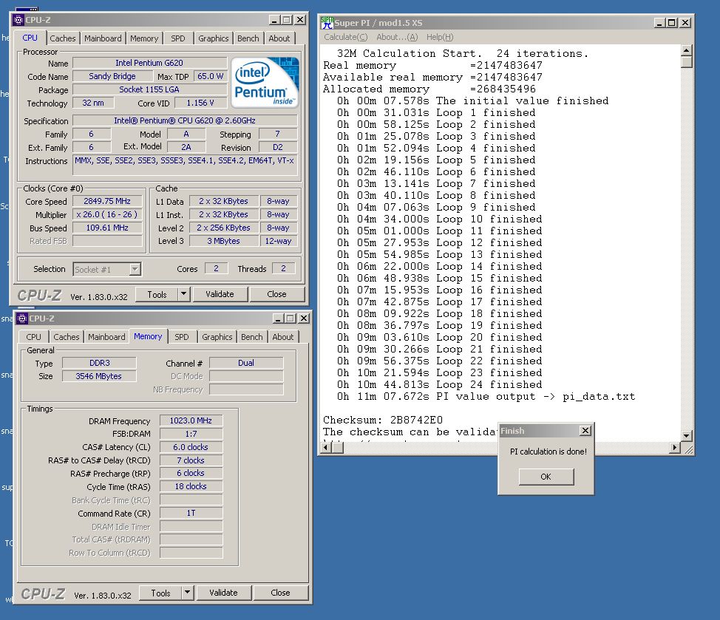Click the Core VID value '1.156 V'
Viewport: 720px width, 620px height.
click(x=200, y=103)
